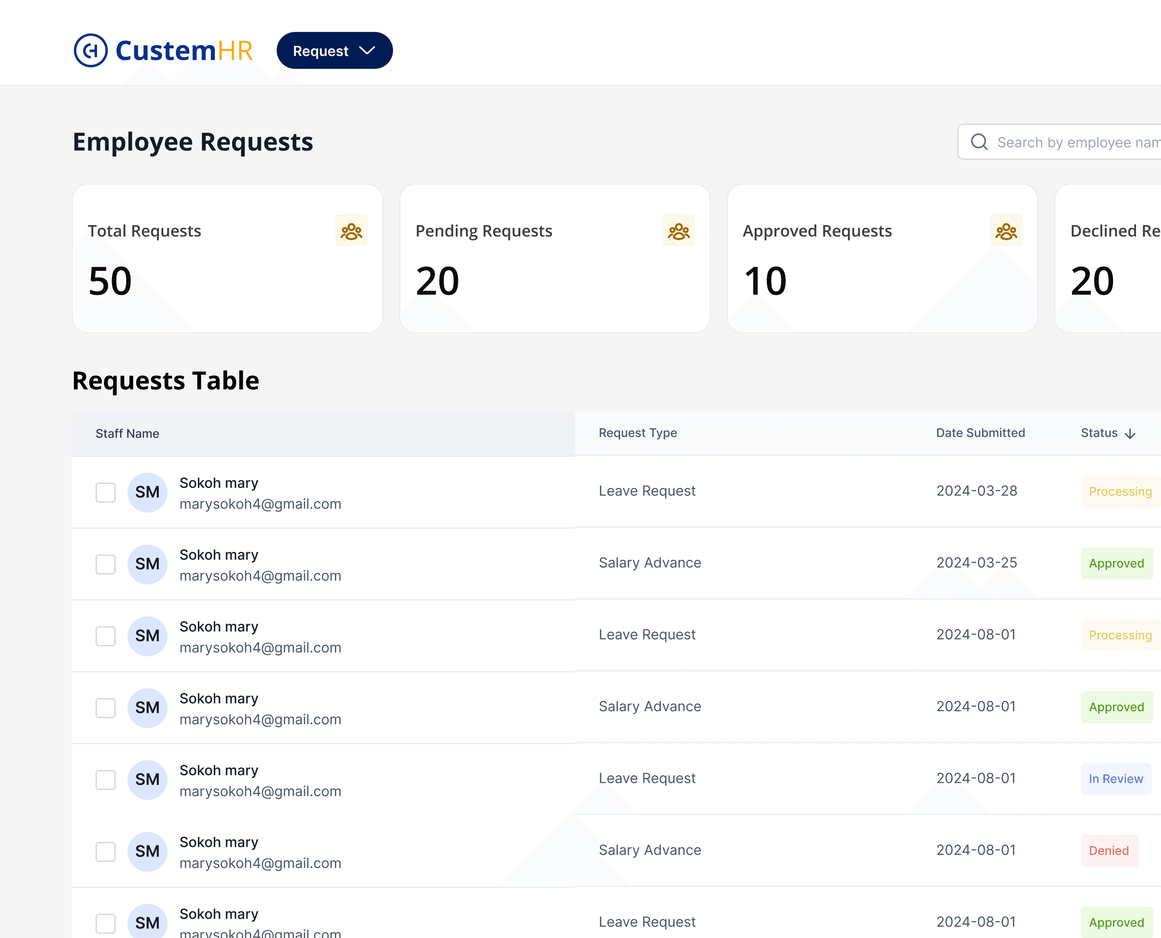Screen dimensions: 1161x938
Task: Click SM avatar in Leave Request 2024-03-28 row
Action: 147,492
